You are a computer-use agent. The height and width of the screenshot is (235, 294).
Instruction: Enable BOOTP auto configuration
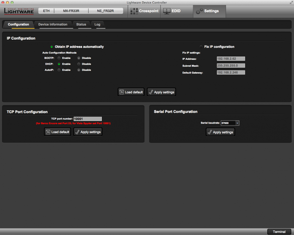pos(59,58)
